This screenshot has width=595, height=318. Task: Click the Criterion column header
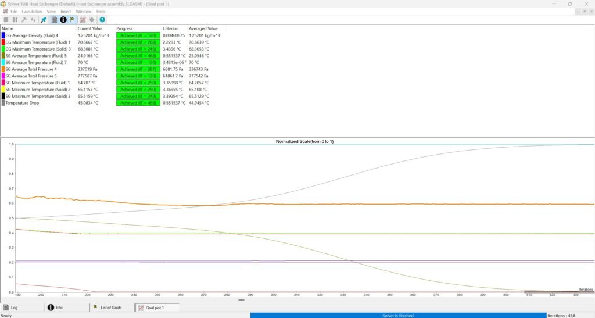[x=171, y=28]
